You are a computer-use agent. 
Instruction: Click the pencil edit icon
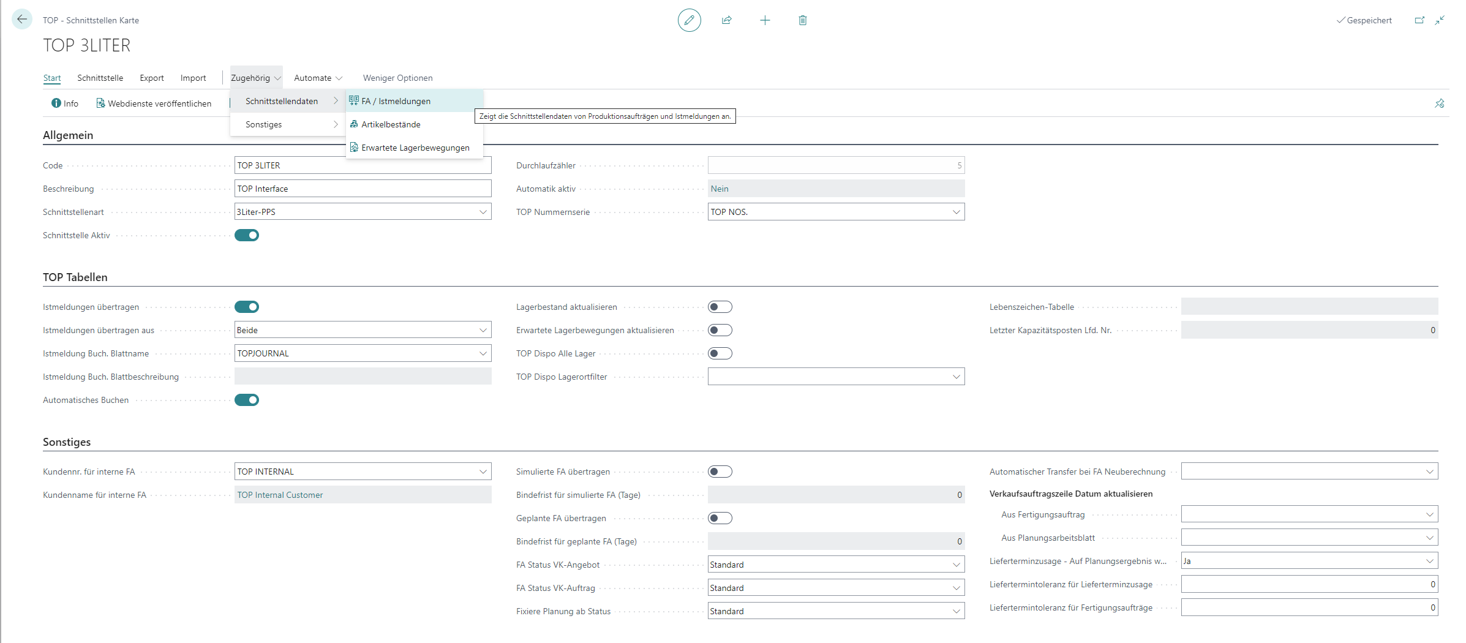pos(689,20)
